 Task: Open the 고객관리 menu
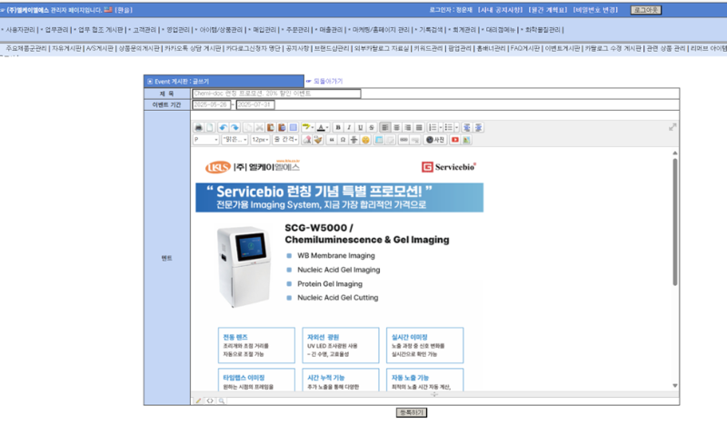pyautogui.click(x=144, y=30)
